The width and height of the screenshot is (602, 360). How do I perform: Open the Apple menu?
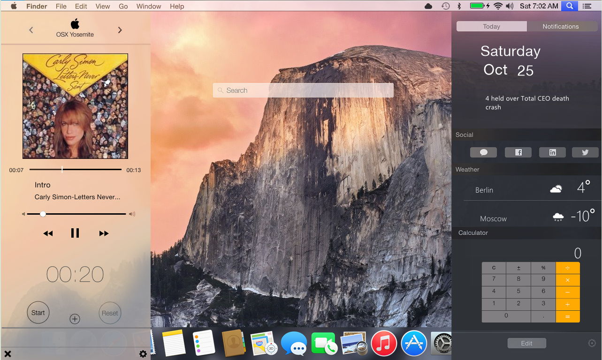point(14,6)
